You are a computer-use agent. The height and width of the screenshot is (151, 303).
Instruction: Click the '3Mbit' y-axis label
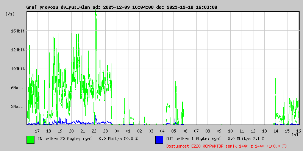[x=16, y=106]
